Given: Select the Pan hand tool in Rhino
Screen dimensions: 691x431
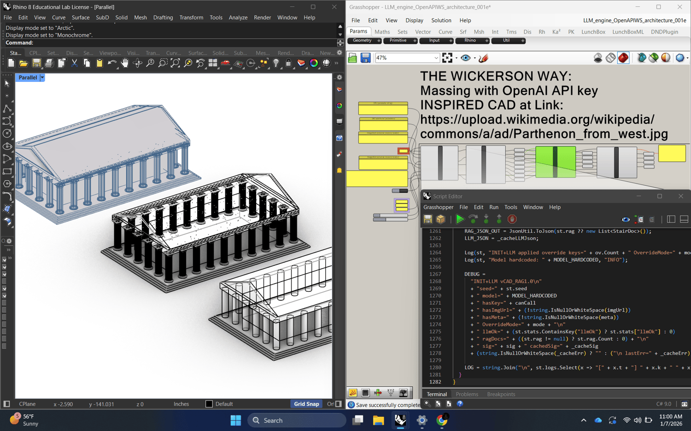Looking at the screenshot, I should pyautogui.click(x=125, y=63).
